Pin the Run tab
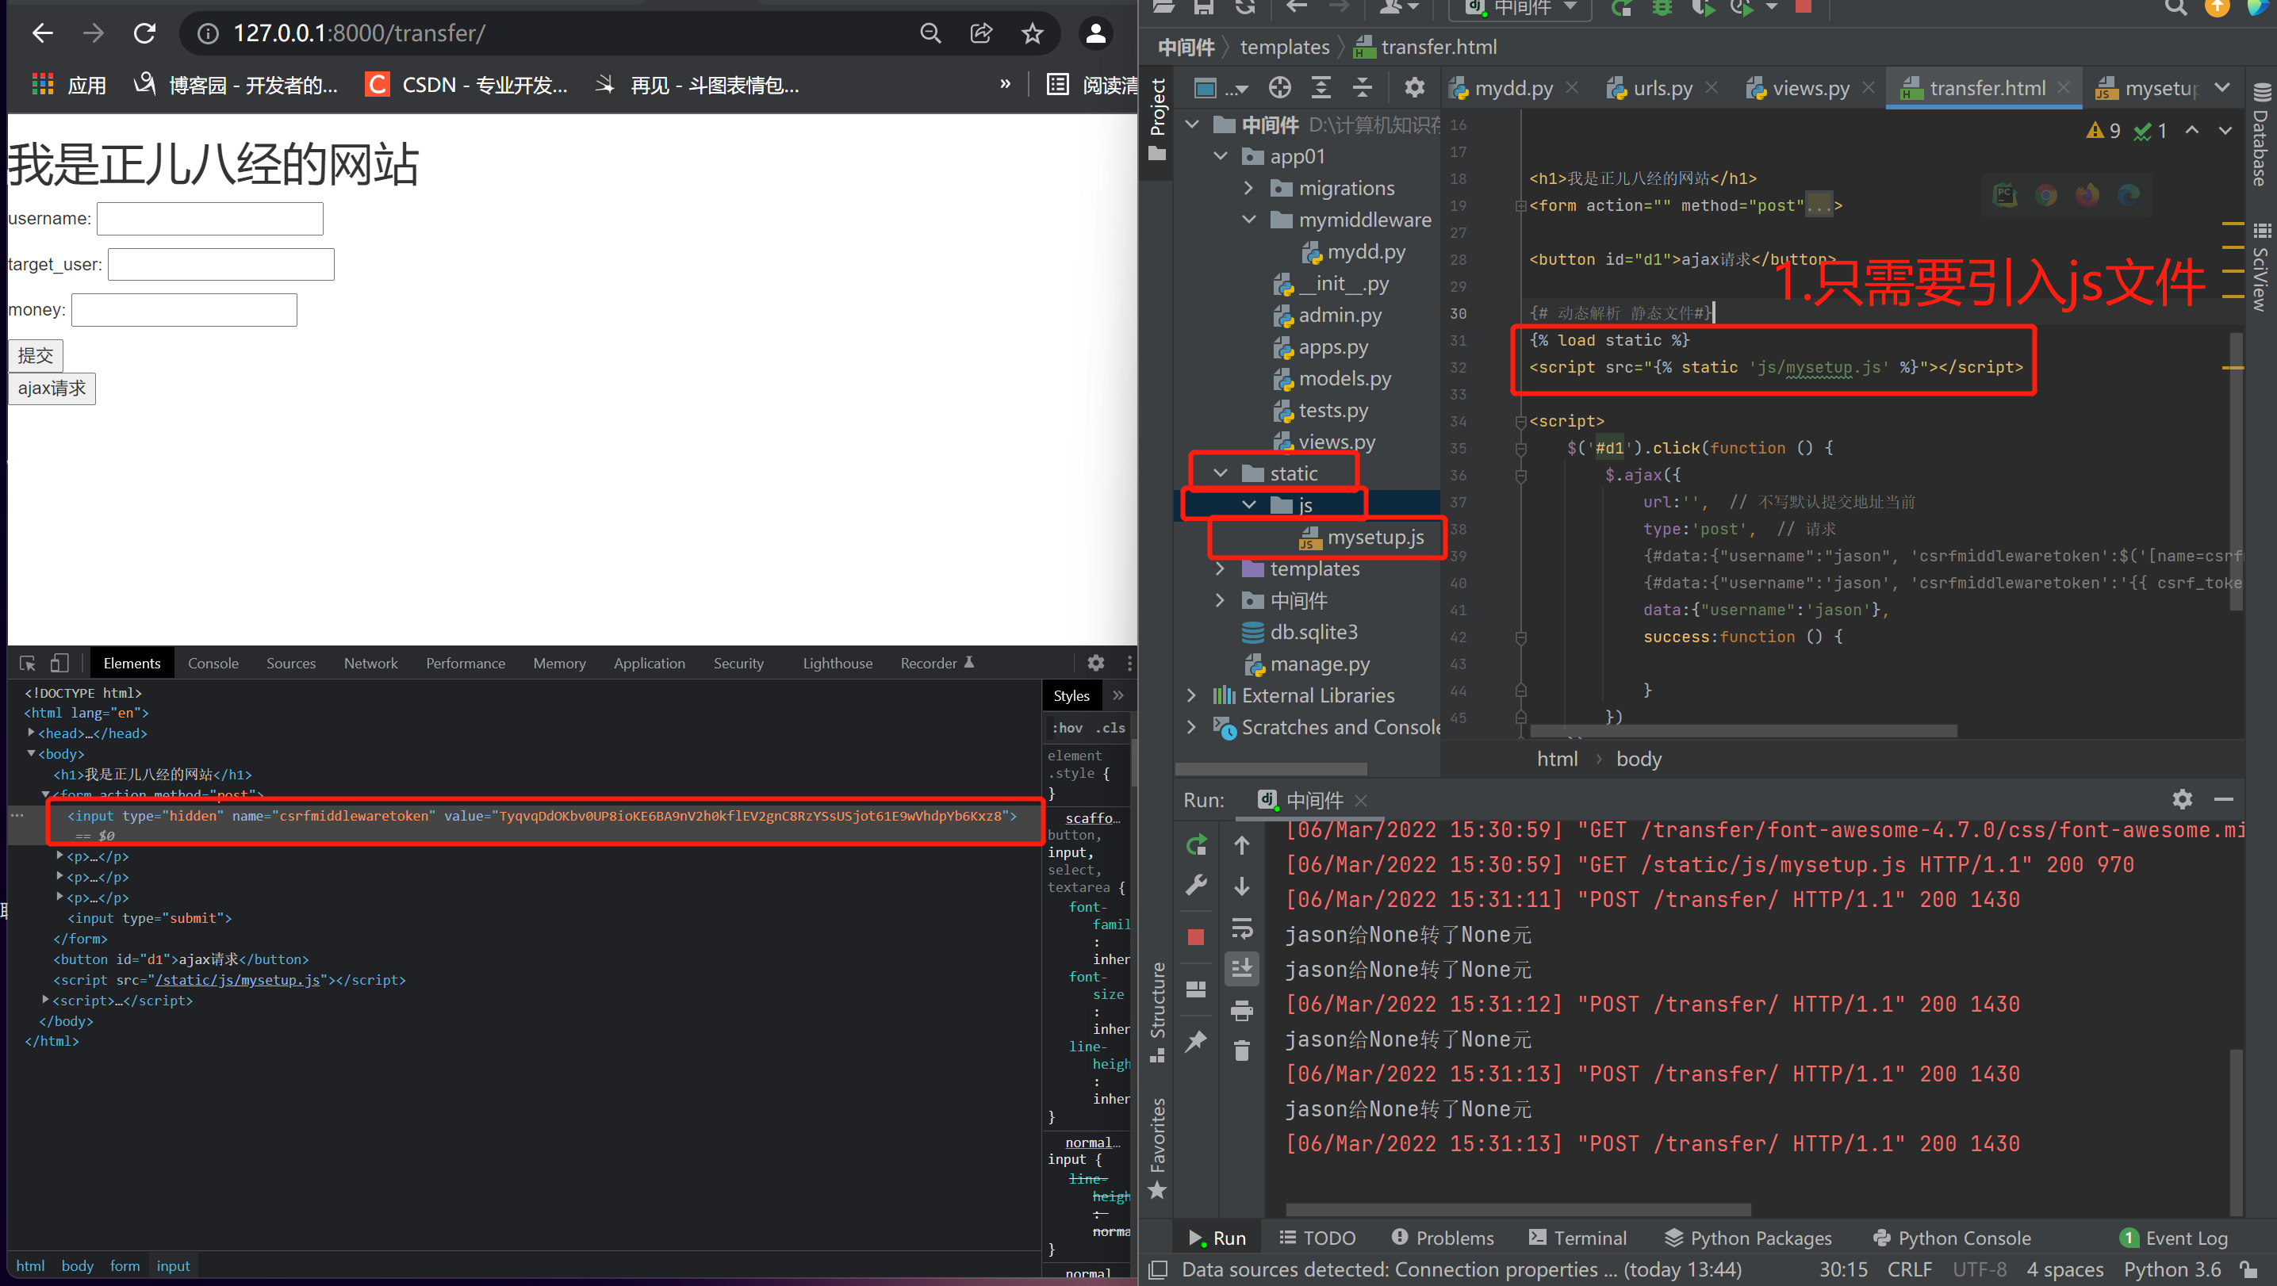2277x1286 pixels. (x=1196, y=1041)
